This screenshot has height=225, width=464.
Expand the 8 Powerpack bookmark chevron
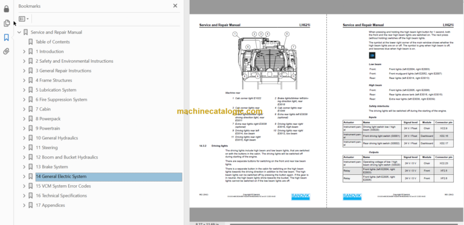[24, 119]
